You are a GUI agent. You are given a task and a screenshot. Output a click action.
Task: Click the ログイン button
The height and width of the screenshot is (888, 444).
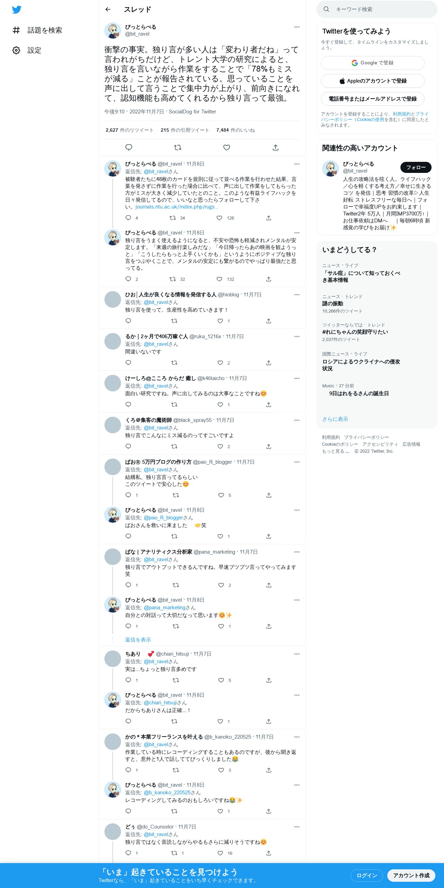367,875
